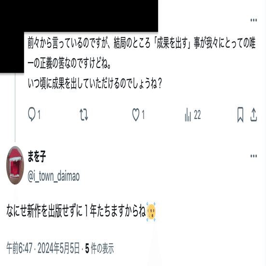The width and height of the screenshot is (266, 266).
Task: Open more options menu on まを子's tweet
Action: 253,156
